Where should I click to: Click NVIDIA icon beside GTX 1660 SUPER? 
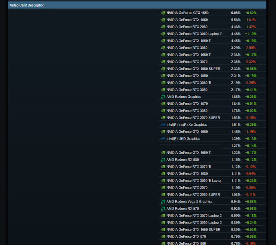[x=163, y=69]
